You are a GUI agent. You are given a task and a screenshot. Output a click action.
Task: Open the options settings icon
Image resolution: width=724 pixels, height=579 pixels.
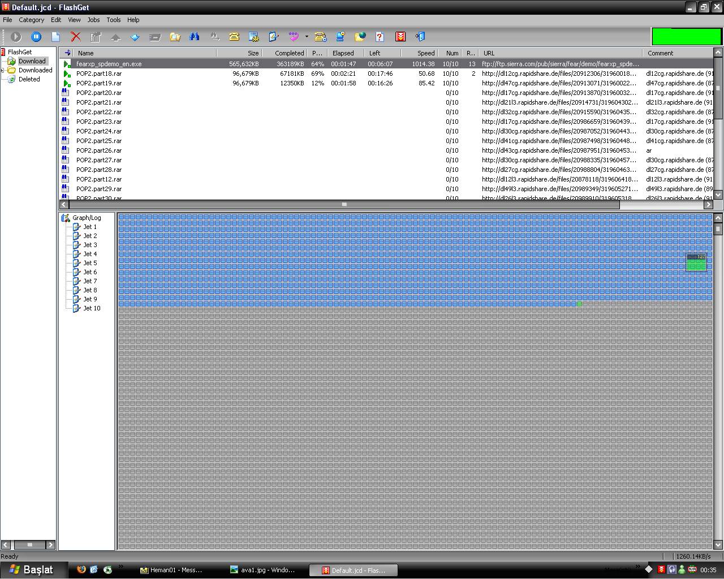click(254, 37)
